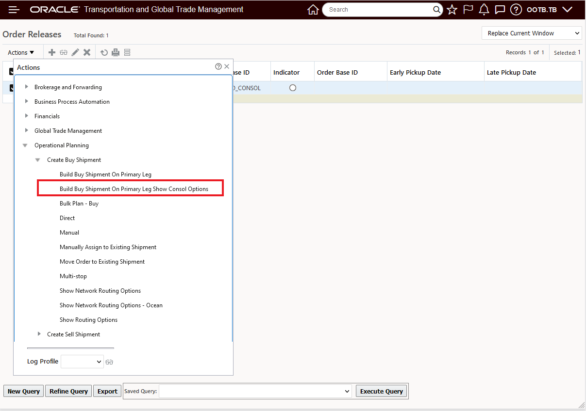Open the OOTB.TB user menu
The height and width of the screenshot is (411, 586).
[x=550, y=9]
